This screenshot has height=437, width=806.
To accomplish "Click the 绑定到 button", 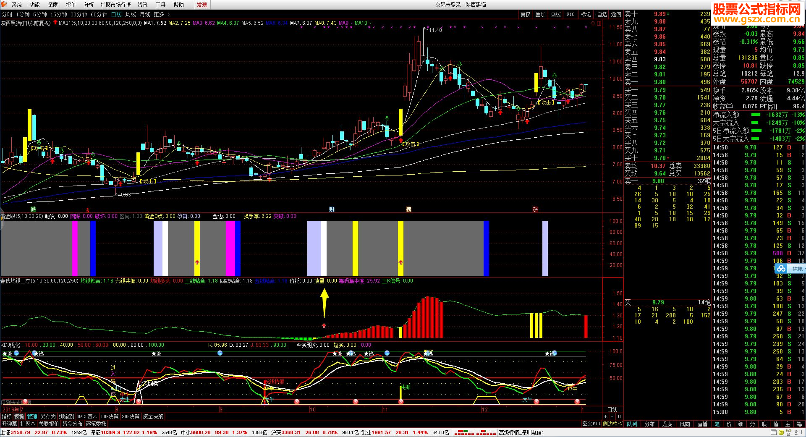I will click(x=66, y=416).
